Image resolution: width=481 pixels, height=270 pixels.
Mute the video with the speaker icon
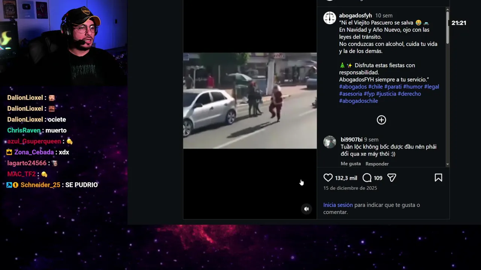(x=307, y=209)
